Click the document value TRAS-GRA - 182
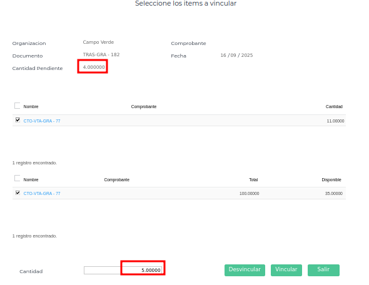Screen dimensions: 369x285 101,54
